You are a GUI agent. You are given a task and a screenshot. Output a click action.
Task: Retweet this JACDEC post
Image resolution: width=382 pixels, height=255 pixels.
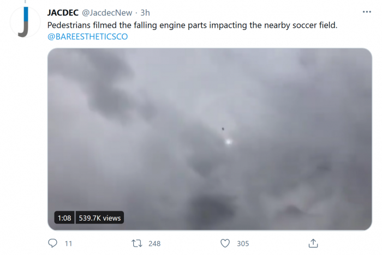coord(139,243)
